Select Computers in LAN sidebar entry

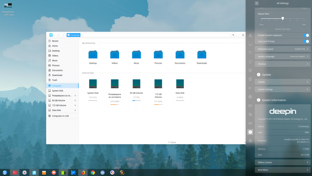62,116
